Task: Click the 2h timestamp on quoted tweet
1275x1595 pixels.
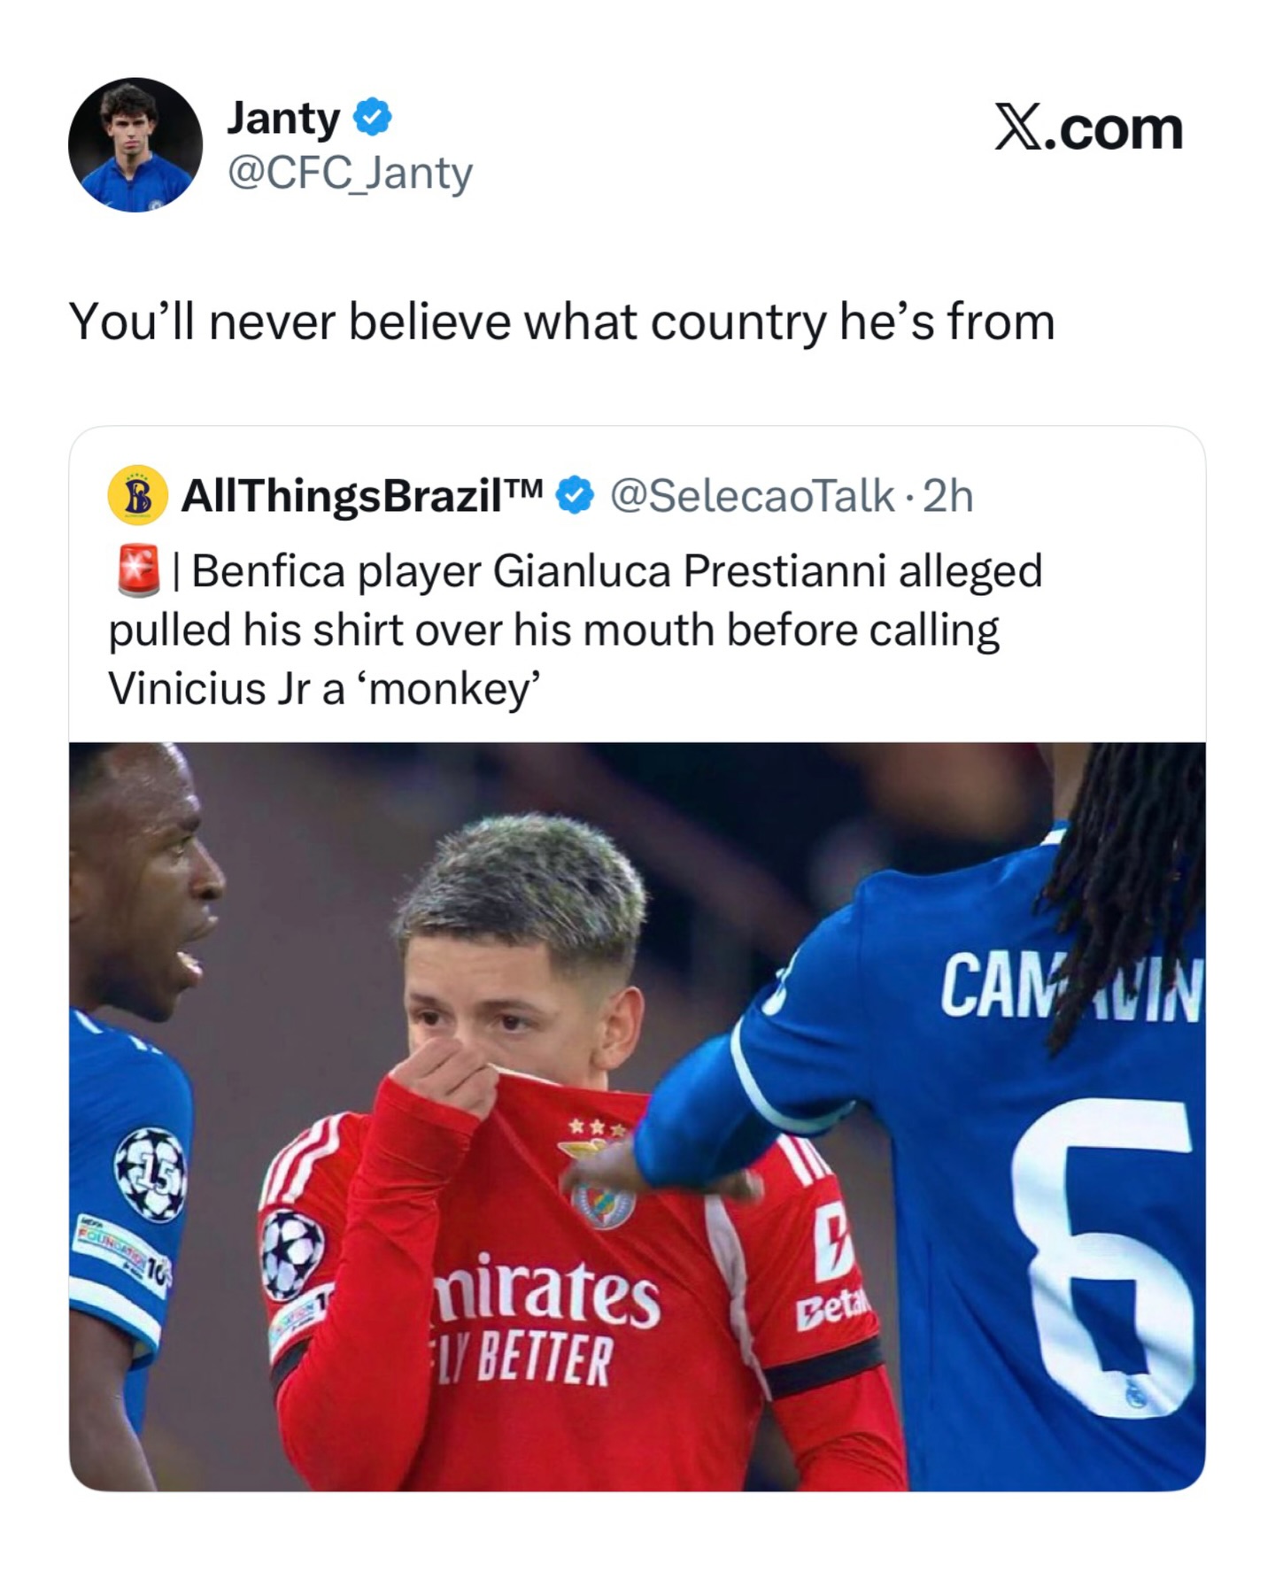Action: 947,496
